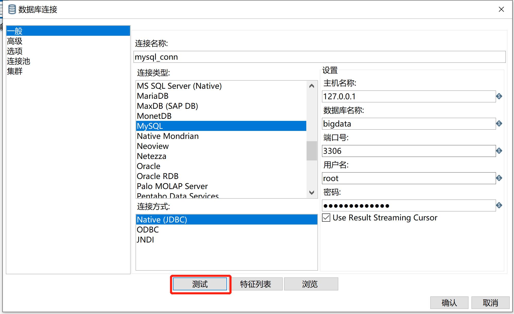Click the host name field 127.0.0.1
Image resolution: width=514 pixels, height=314 pixels.
(x=409, y=96)
